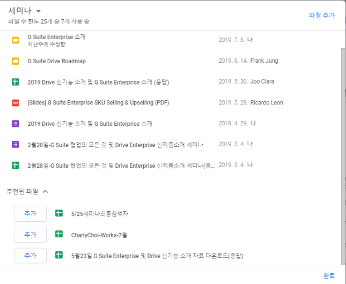Click the CharlyChoi-Works-7월 suggested file name

(x=99, y=235)
